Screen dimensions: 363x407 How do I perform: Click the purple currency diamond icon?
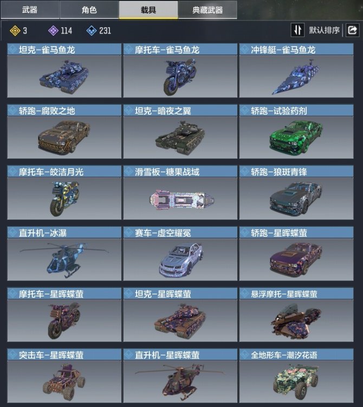pyautogui.click(x=53, y=31)
